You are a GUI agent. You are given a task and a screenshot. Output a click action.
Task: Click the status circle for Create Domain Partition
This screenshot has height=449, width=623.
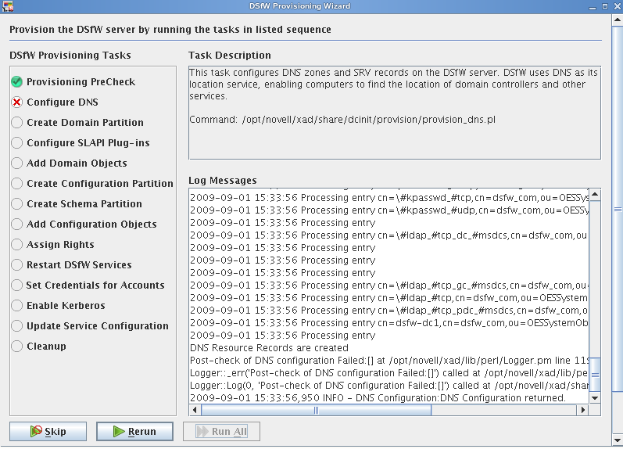pos(16,123)
